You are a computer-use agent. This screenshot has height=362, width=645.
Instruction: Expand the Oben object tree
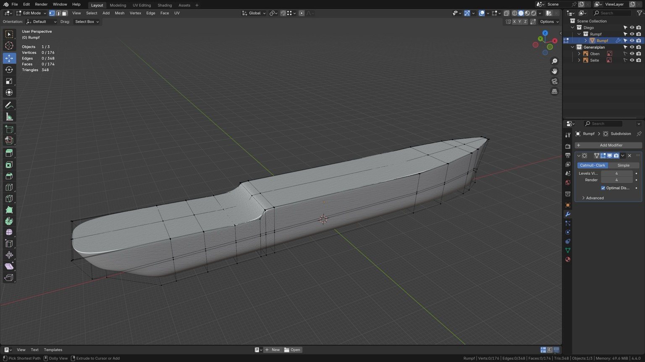click(579, 54)
